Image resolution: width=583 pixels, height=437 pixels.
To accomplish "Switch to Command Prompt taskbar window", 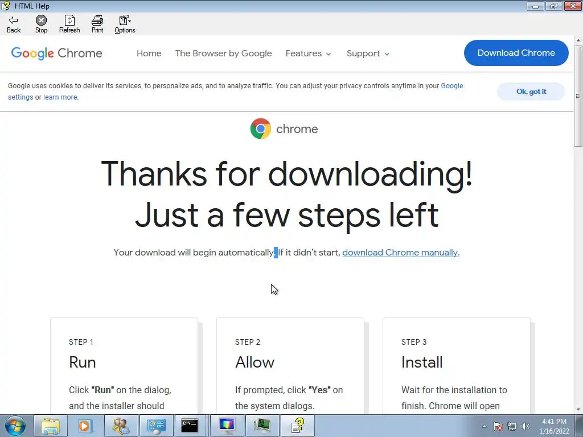I will point(190,426).
